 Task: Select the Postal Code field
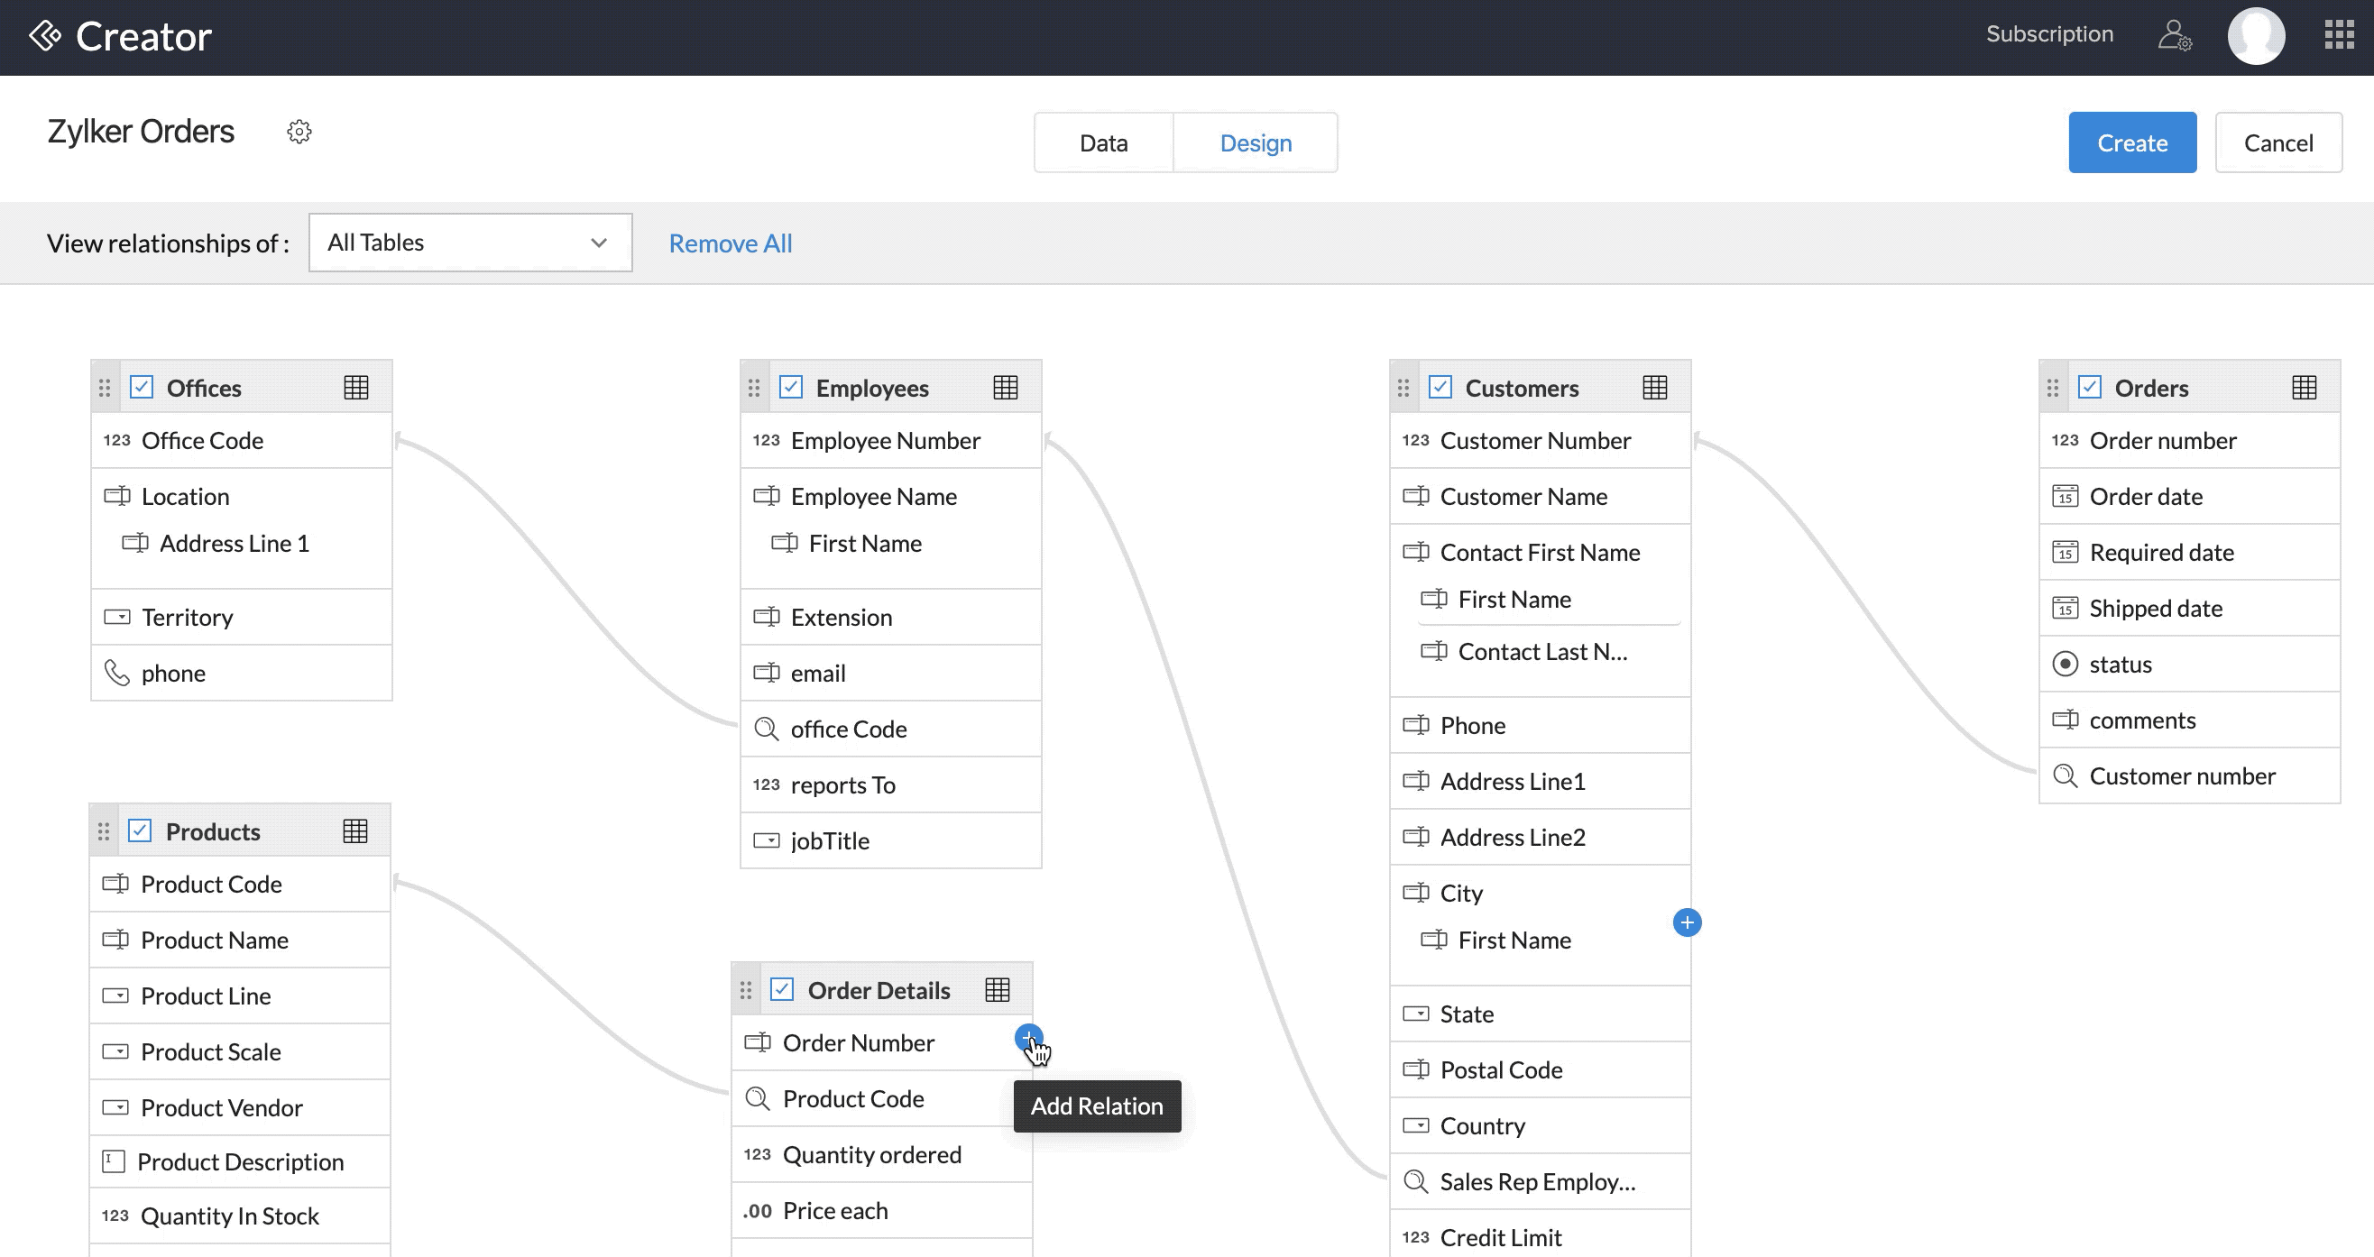[1540, 1070]
